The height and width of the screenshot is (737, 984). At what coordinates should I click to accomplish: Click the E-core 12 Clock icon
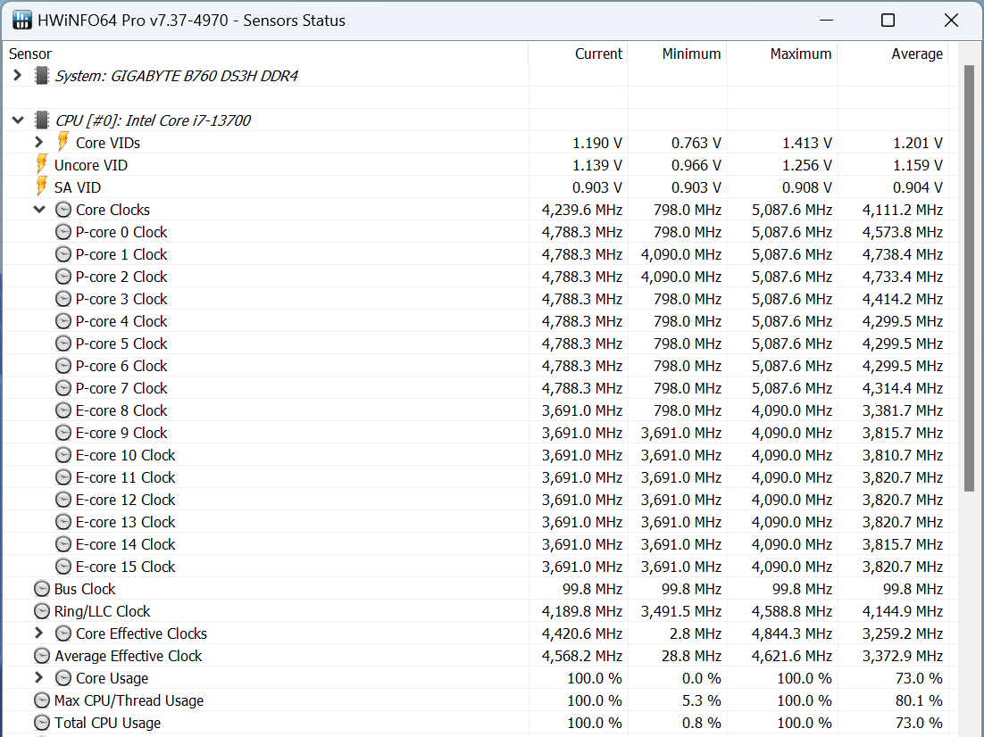point(63,500)
